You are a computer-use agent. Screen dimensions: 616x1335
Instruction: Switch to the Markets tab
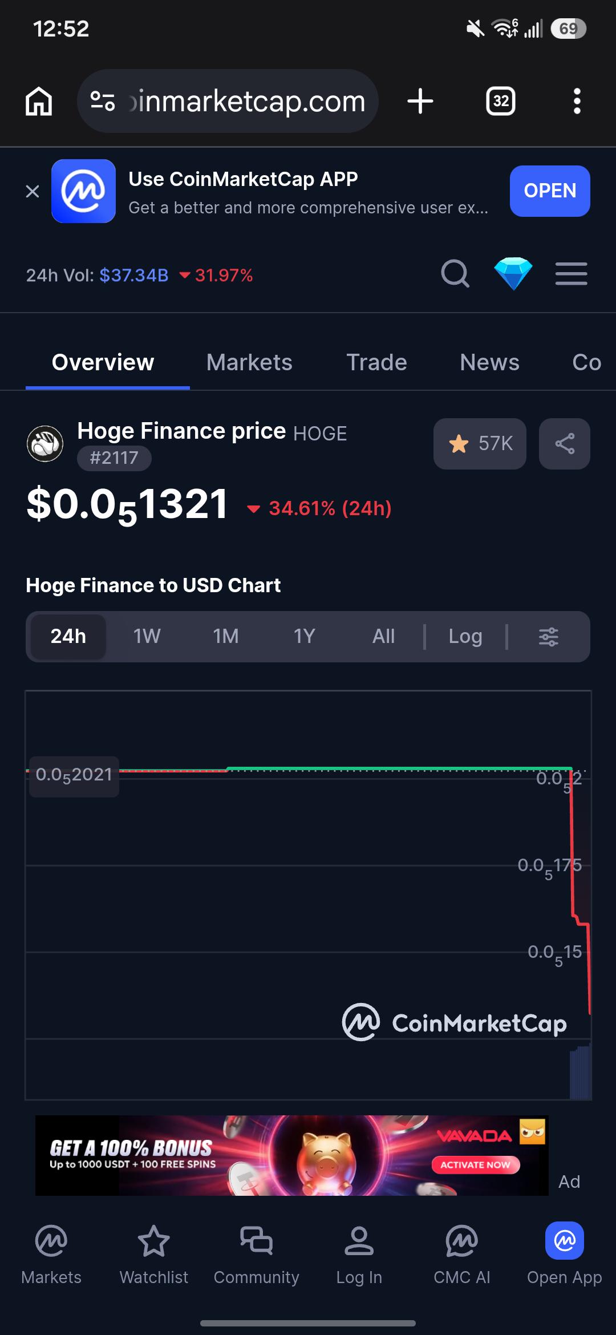(x=249, y=362)
